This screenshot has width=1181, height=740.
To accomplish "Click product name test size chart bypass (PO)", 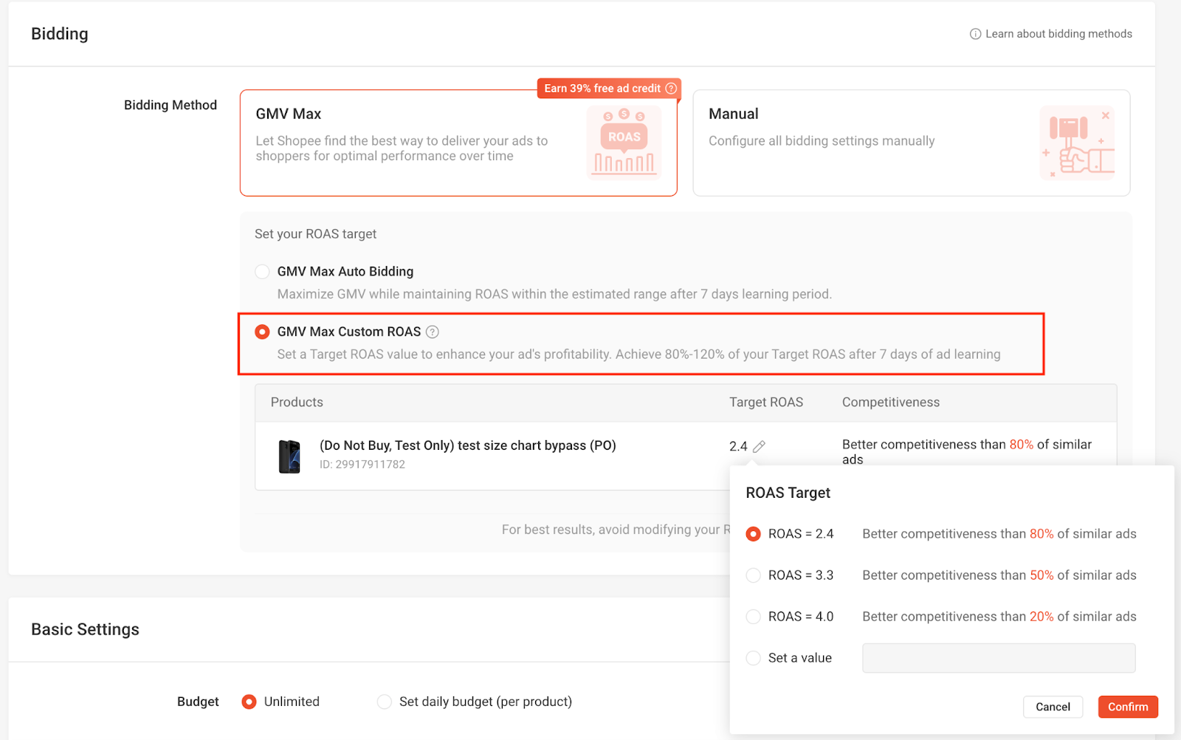I will (468, 445).
